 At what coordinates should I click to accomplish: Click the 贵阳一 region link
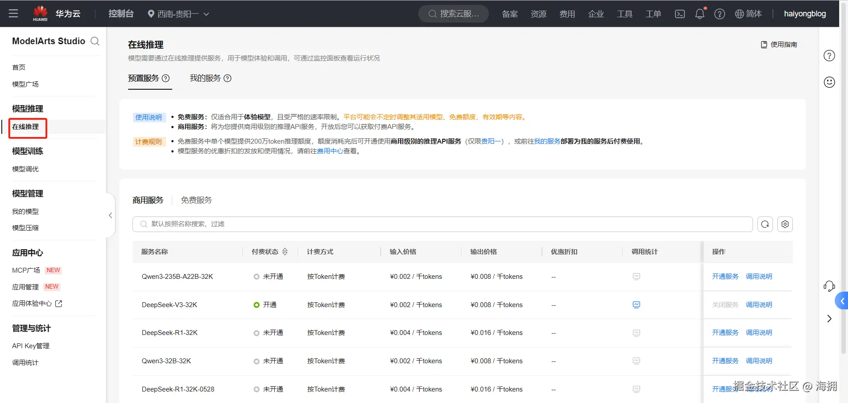[491, 141]
